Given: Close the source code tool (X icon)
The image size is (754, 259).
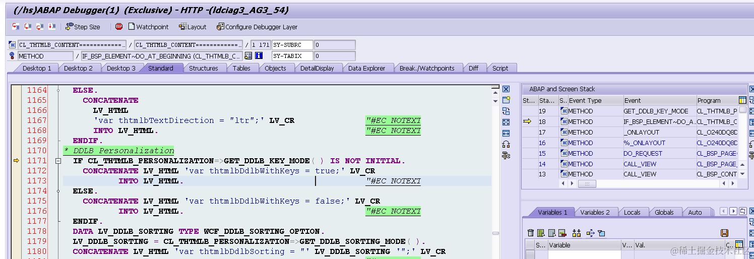Looking at the screenshot, I should coord(506,89).
